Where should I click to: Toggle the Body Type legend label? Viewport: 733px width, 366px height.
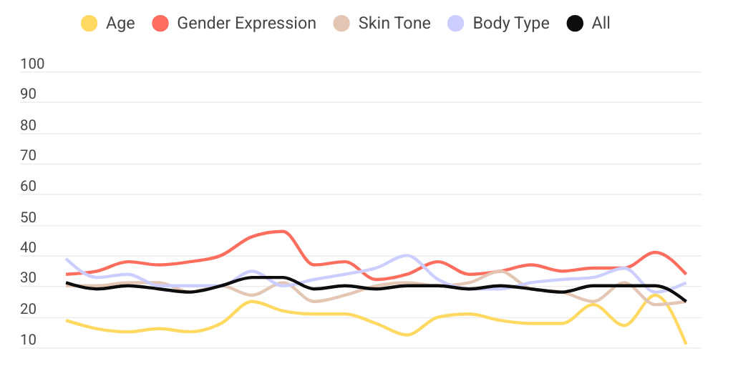pos(511,24)
